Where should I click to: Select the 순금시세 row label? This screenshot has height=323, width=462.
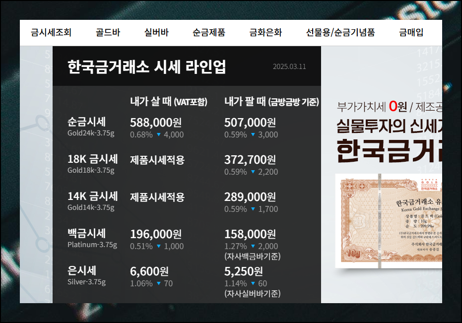coord(87,122)
